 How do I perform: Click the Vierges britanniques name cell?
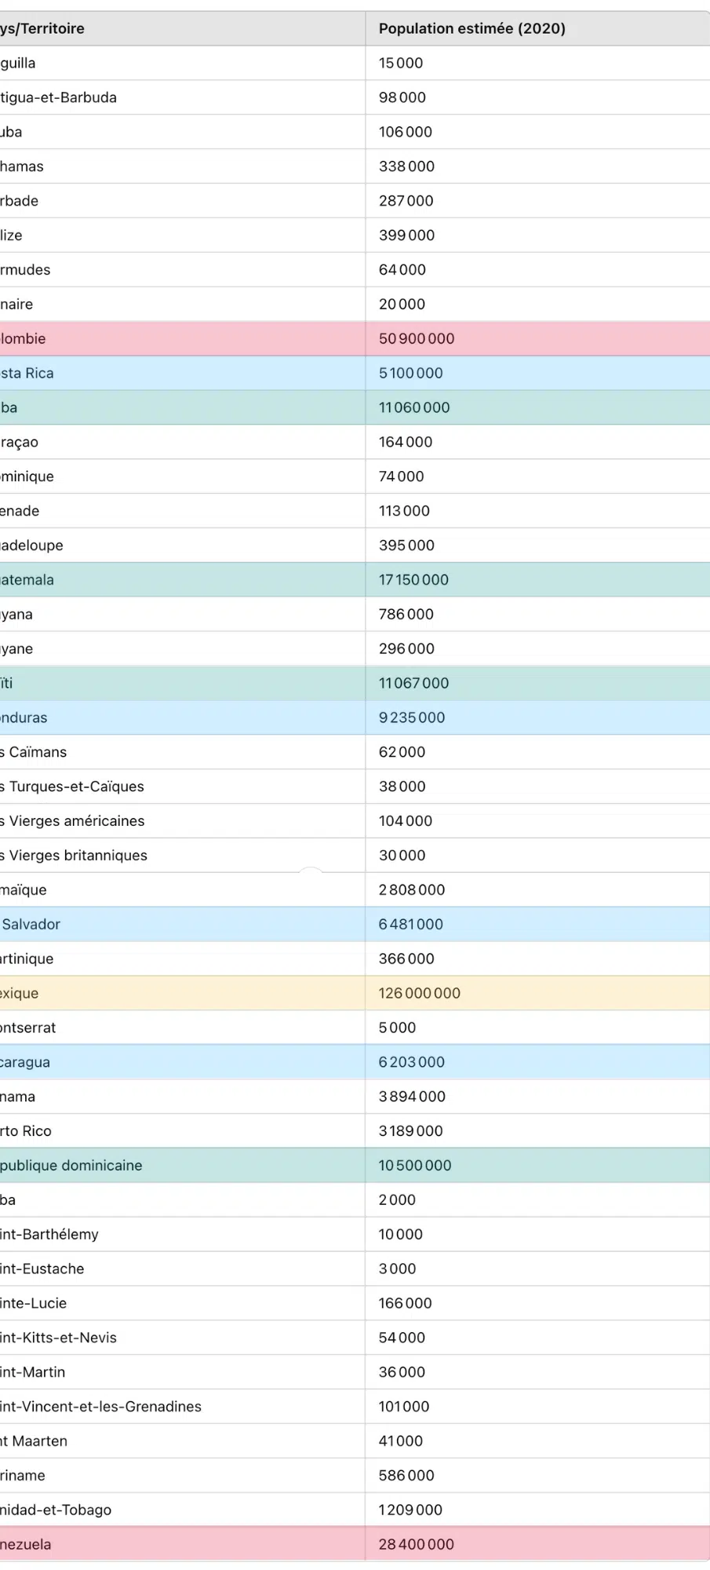click(75, 856)
